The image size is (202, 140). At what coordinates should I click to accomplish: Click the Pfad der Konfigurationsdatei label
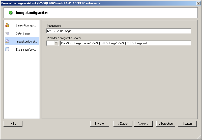point(64,38)
